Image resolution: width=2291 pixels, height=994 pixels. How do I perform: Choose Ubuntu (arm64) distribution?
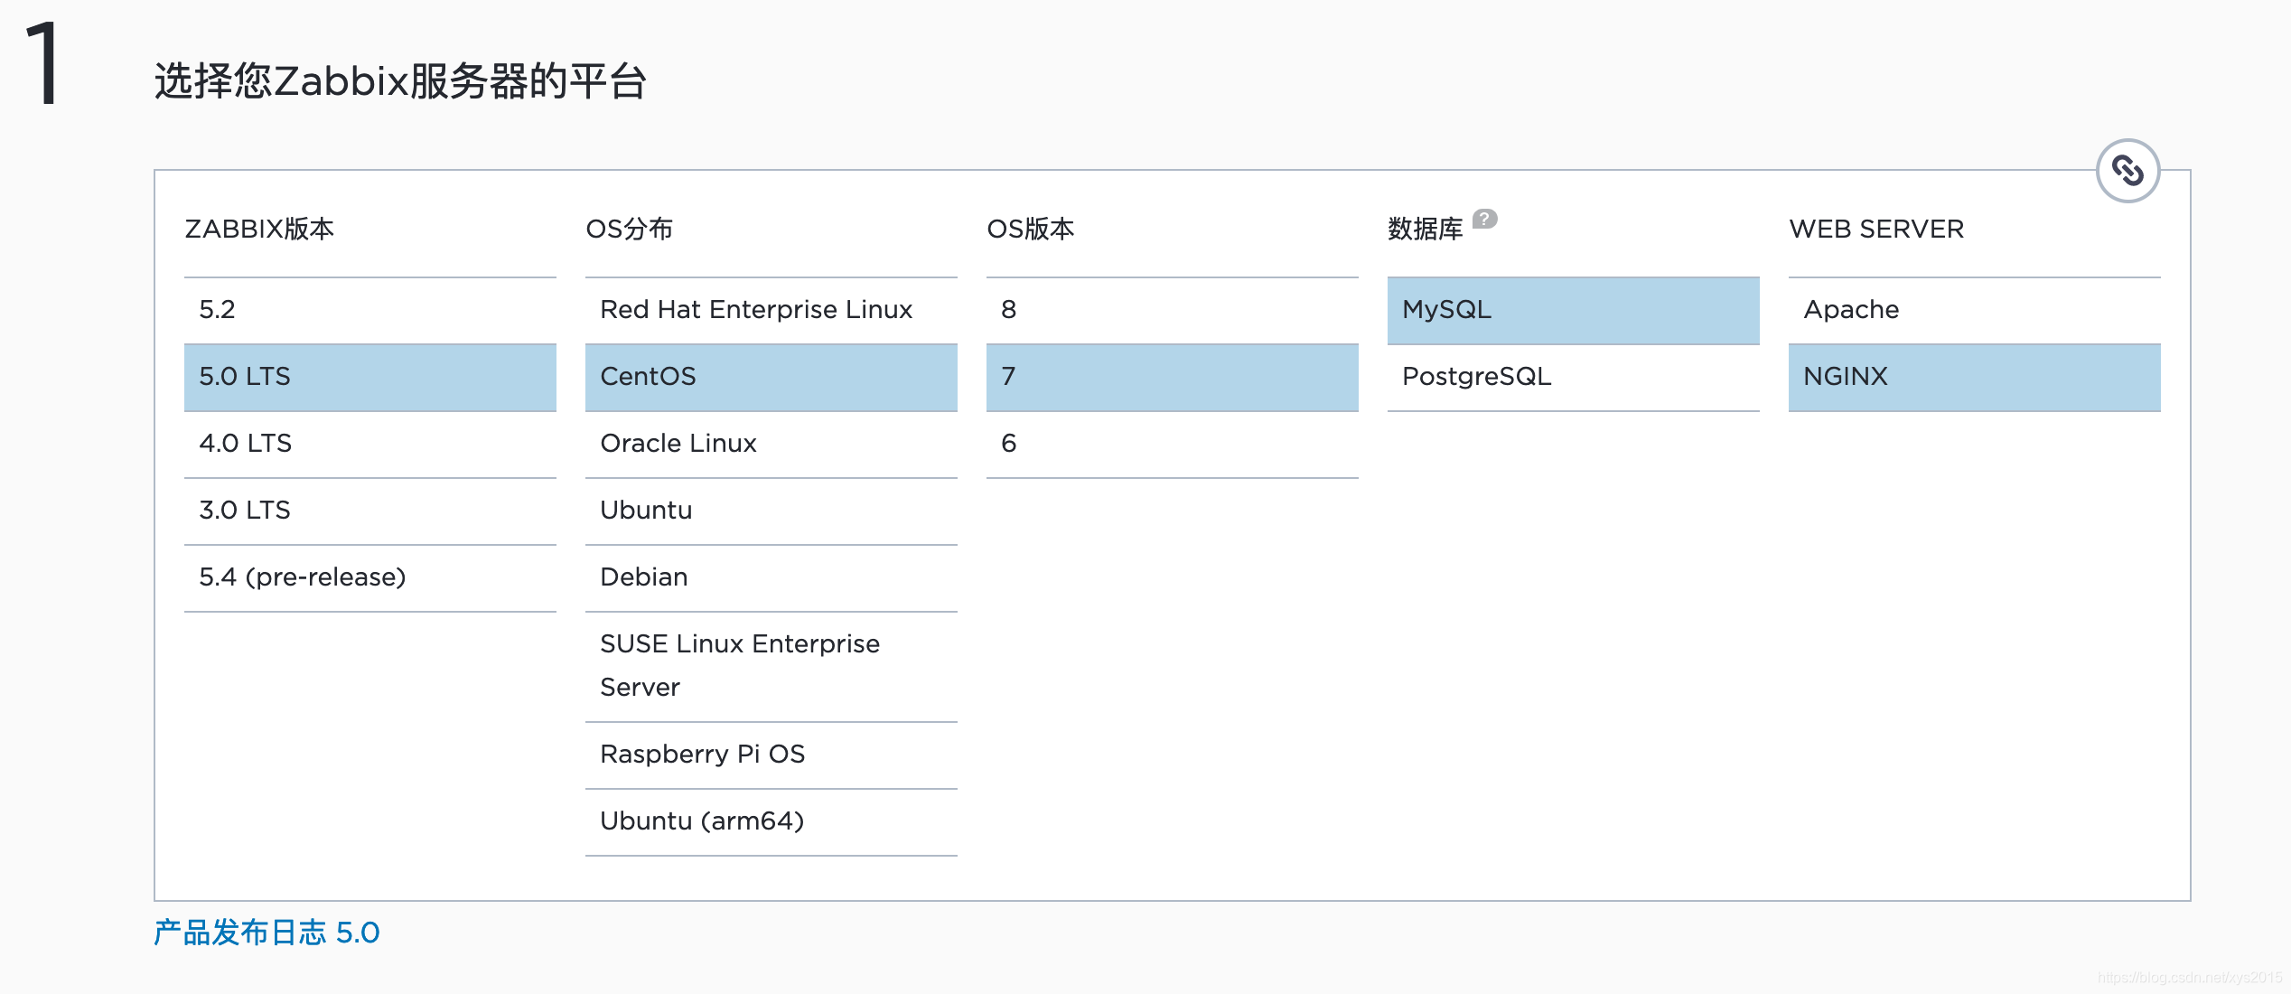tap(771, 821)
